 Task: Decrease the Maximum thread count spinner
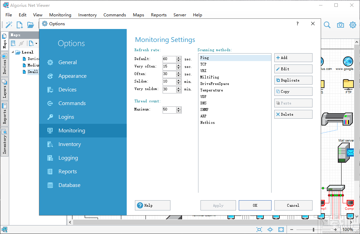[x=179, y=111]
